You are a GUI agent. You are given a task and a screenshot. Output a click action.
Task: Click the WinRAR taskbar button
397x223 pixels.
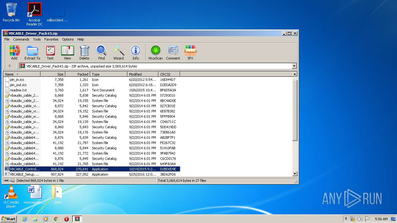pos(77,219)
